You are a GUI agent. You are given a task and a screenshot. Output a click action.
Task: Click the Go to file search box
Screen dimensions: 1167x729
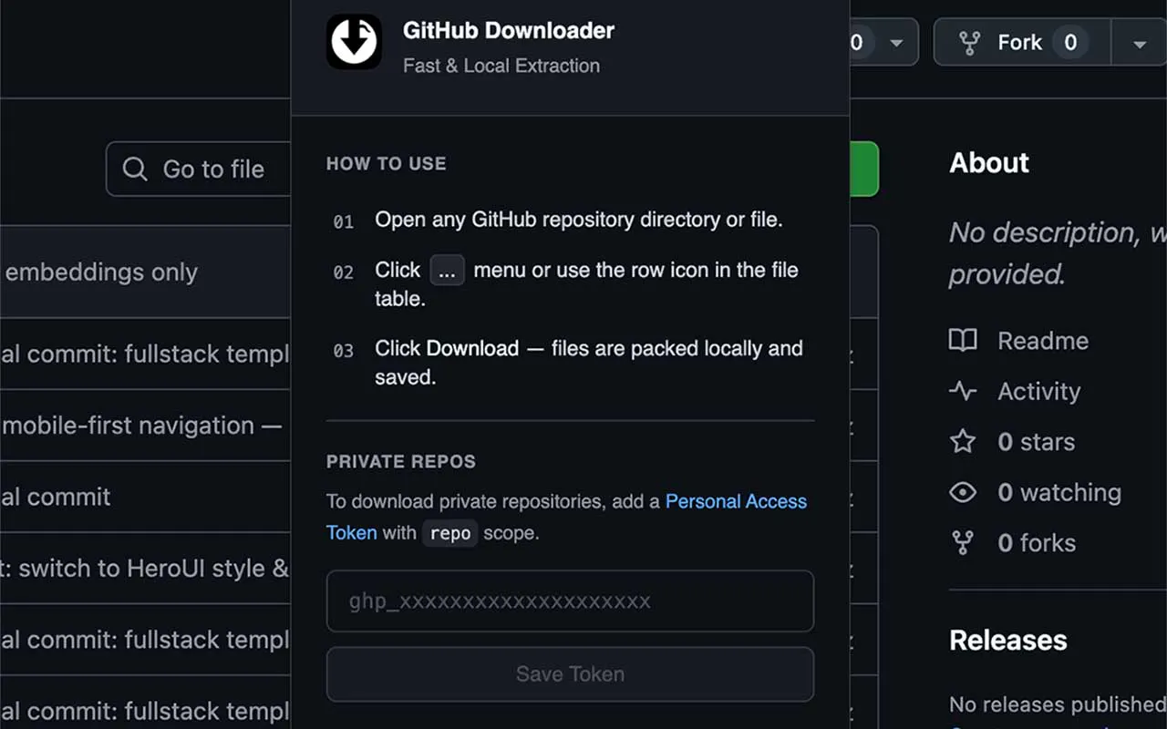click(x=199, y=169)
